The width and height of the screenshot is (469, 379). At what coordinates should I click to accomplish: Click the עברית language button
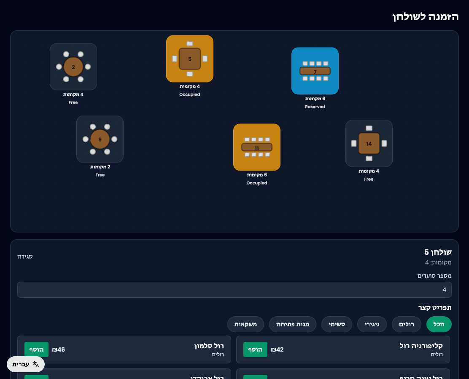[x=26, y=364]
